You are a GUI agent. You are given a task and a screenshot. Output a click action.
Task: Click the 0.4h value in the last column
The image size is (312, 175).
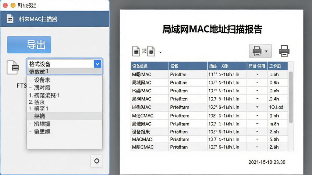pyautogui.click(x=274, y=99)
